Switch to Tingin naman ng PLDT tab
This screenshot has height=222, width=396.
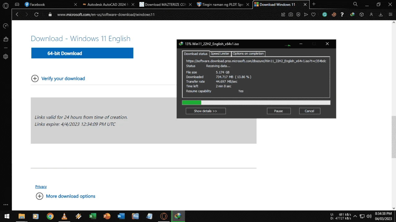[223, 4]
